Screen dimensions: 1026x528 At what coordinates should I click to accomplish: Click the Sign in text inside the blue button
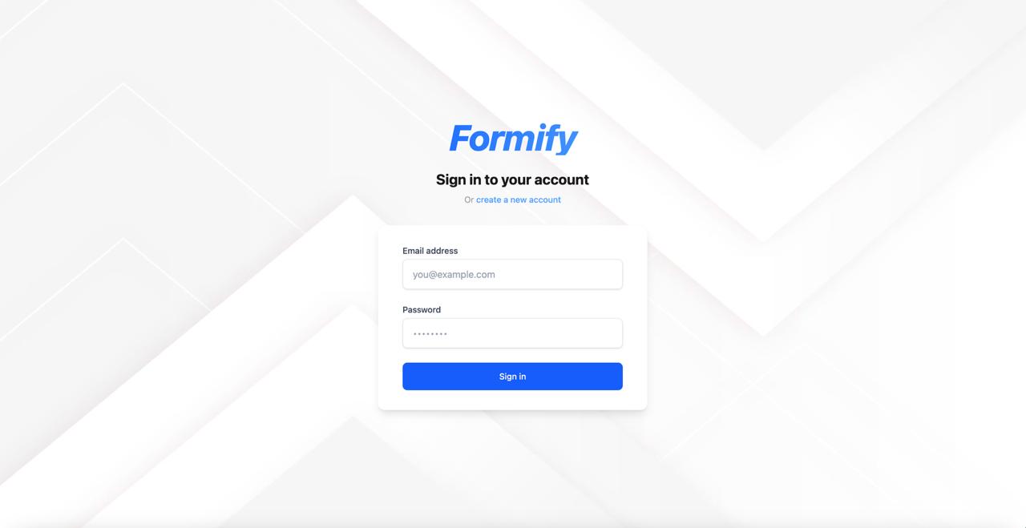pyautogui.click(x=512, y=377)
